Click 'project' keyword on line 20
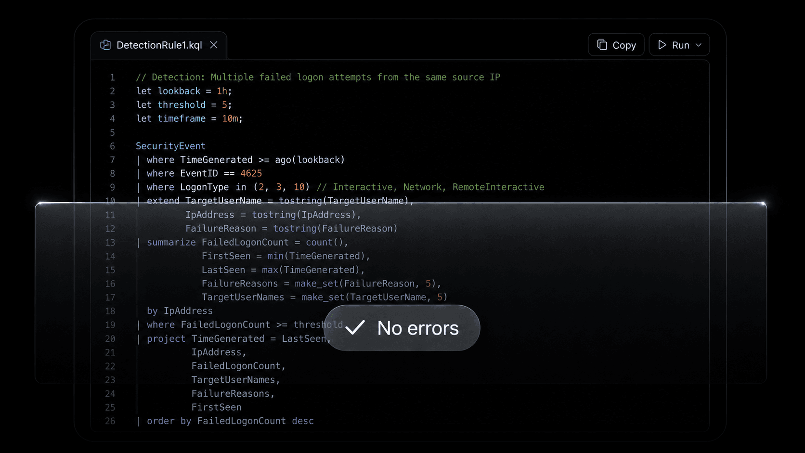The width and height of the screenshot is (805, 453). click(x=166, y=338)
